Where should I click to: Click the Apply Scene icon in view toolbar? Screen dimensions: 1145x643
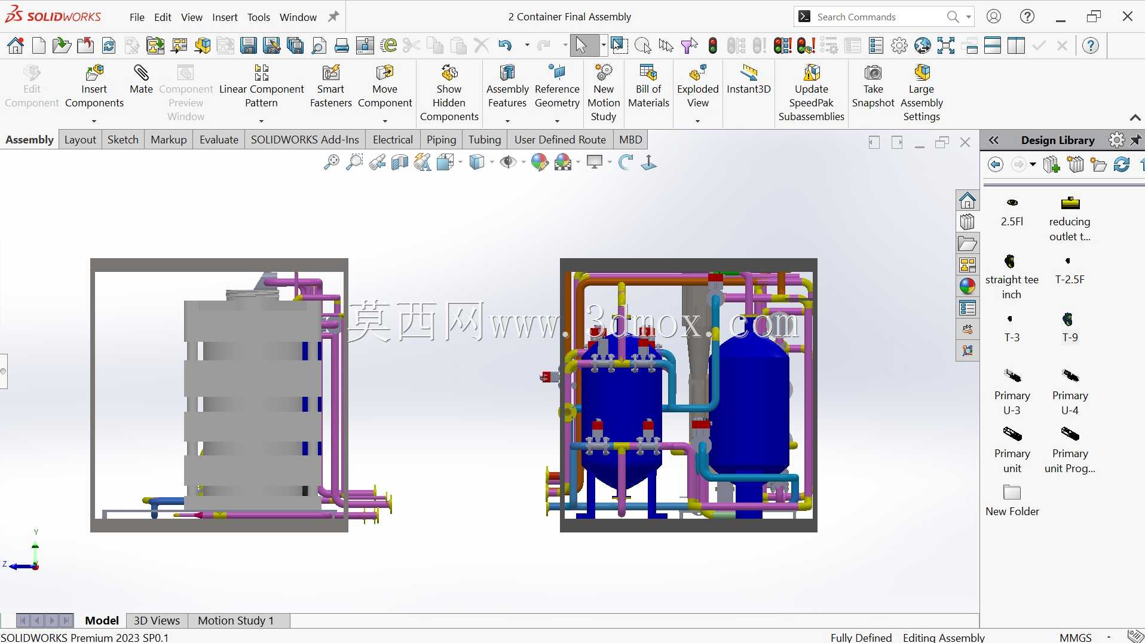point(563,163)
